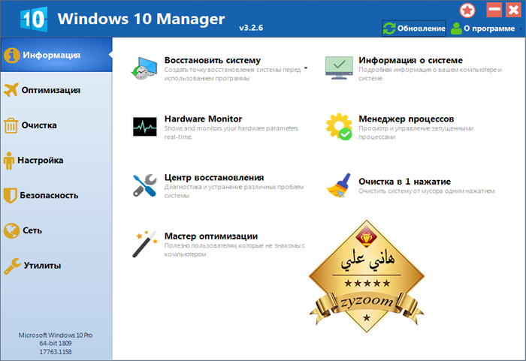This screenshot has width=526, height=361.
Task: Click the green user icon beside О программе
Action: coord(456,29)
